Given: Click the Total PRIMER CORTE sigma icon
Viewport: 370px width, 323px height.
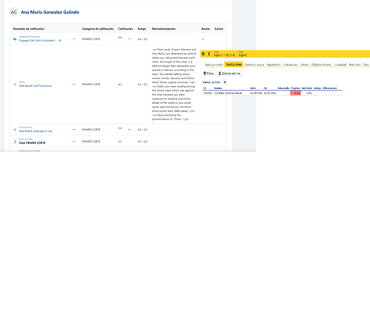Looking at the screenshot, I should click(x=15, y=141).
